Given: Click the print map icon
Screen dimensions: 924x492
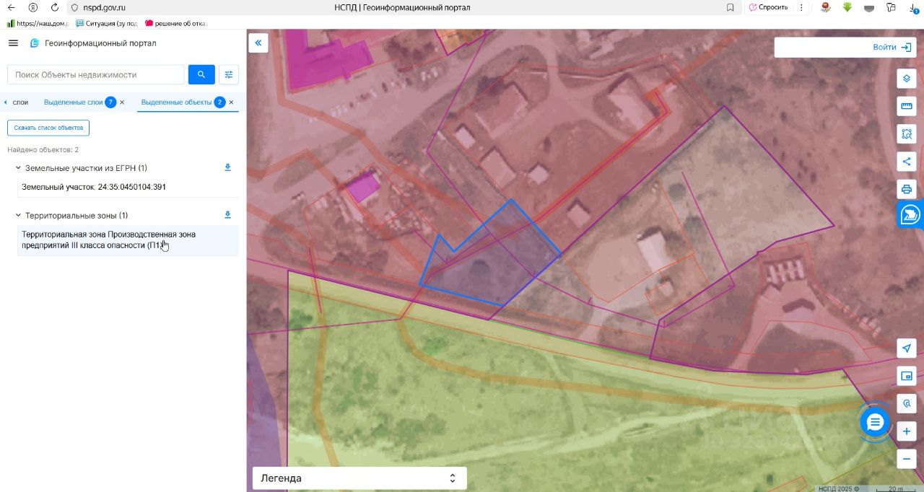Looking at the screenshot, I should click(907, 190).
